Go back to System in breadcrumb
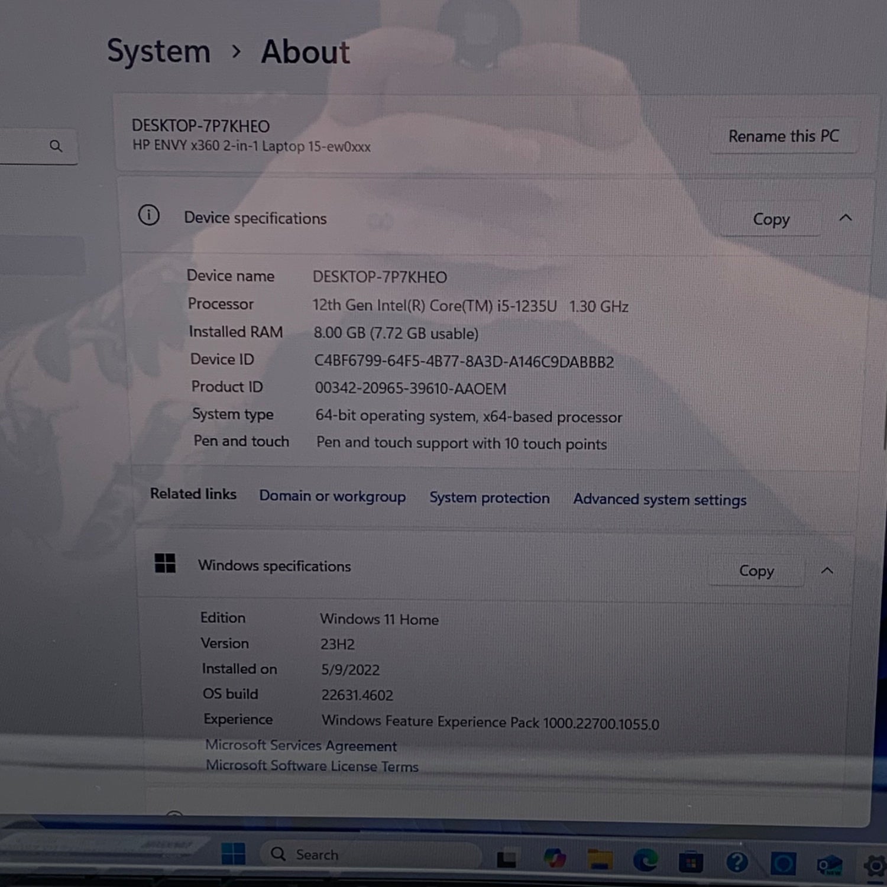Screen dimensions: 887x887 [158, 51]
